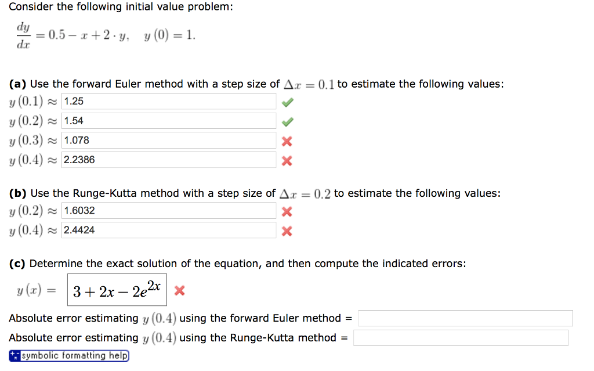Click the forward Euler absolute error answer field
Image resolution: width=594 pixels, height=371 pixels.
(x=464, y=318)
